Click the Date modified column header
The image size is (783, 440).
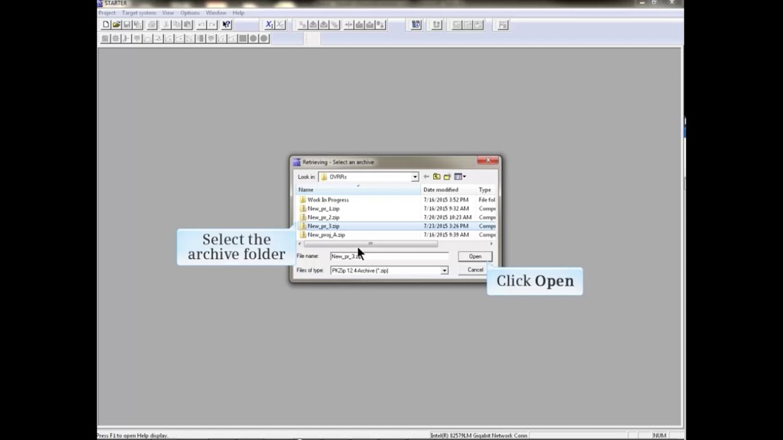click(x=448, y=189)
